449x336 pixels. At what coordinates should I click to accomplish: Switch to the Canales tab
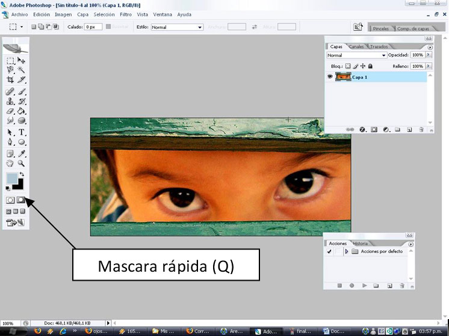[x=356, y=46]
